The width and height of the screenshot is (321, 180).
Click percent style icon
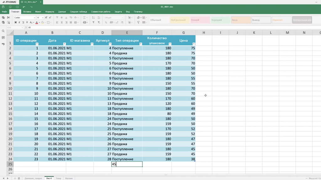click(106, 23)
